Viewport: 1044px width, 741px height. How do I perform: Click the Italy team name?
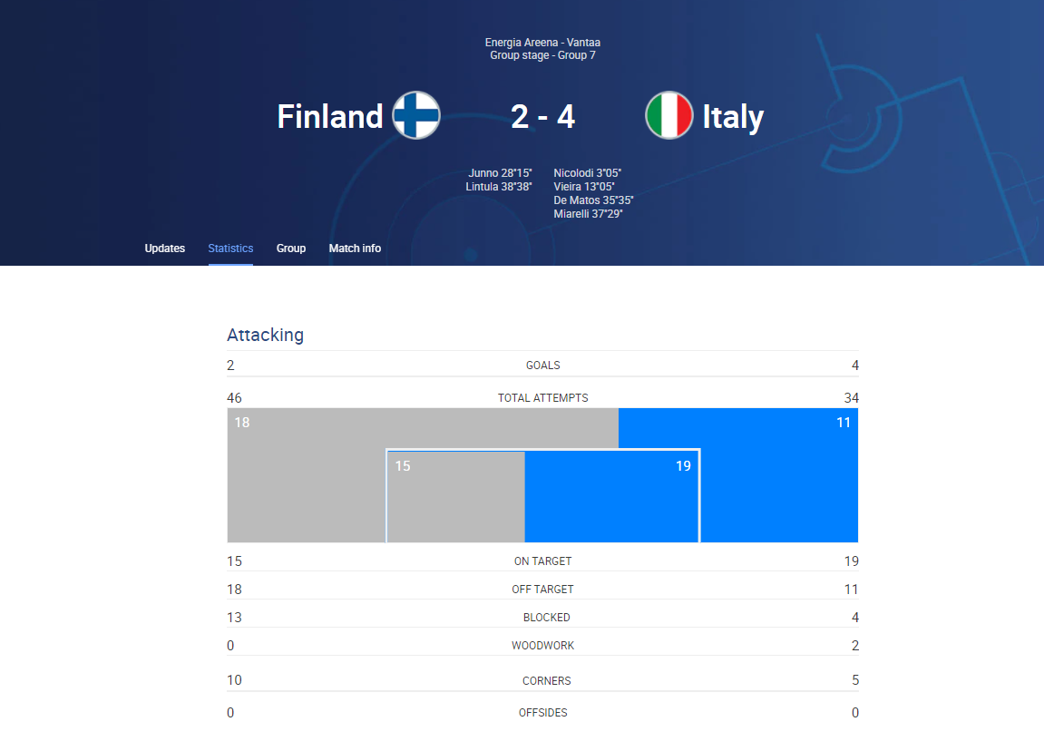tap(733, 116)
